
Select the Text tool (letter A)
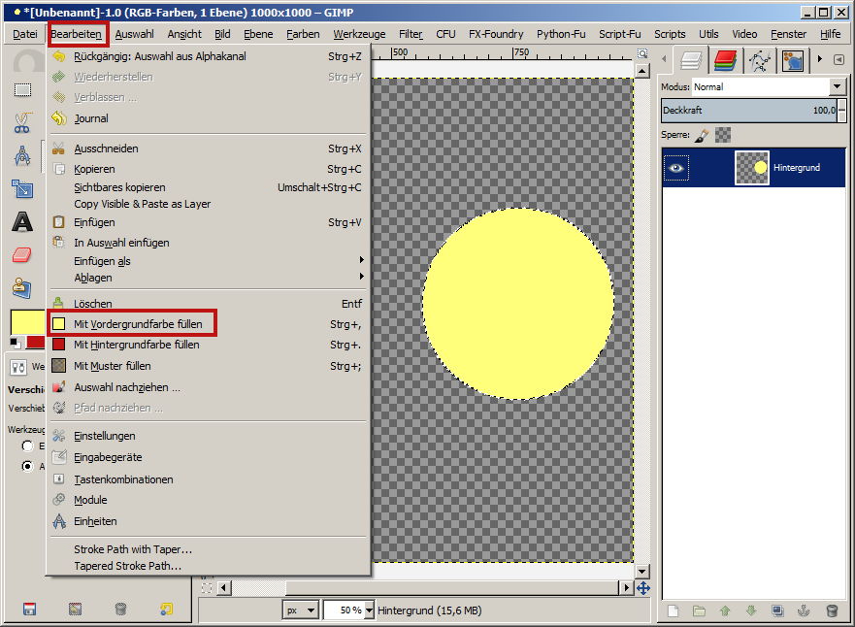(x=22, y=222)
